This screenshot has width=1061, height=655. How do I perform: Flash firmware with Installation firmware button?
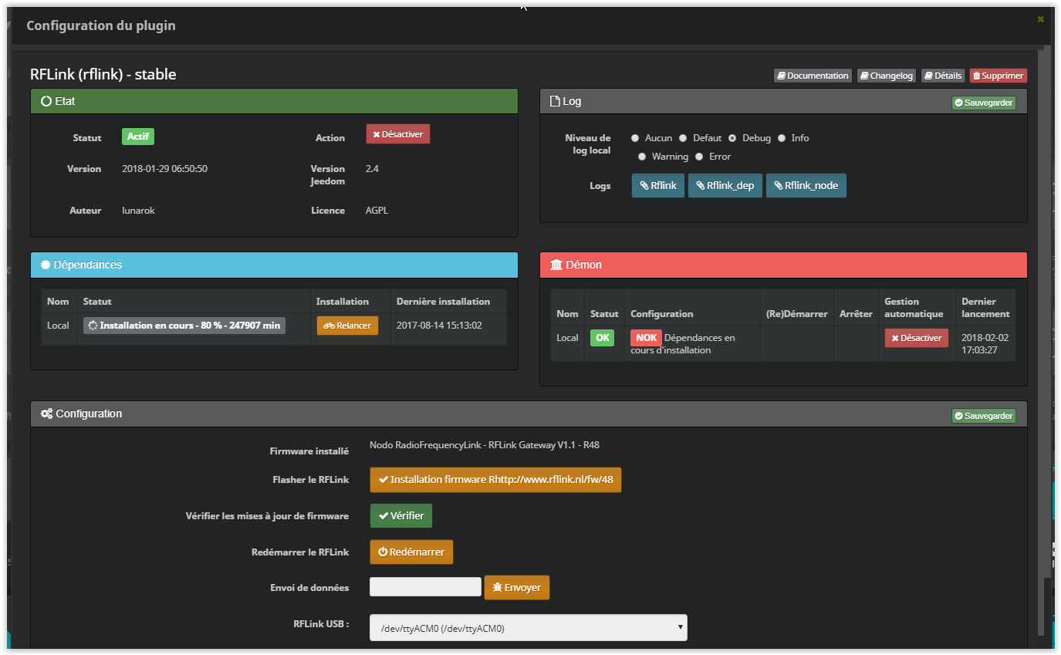[495, 480]
